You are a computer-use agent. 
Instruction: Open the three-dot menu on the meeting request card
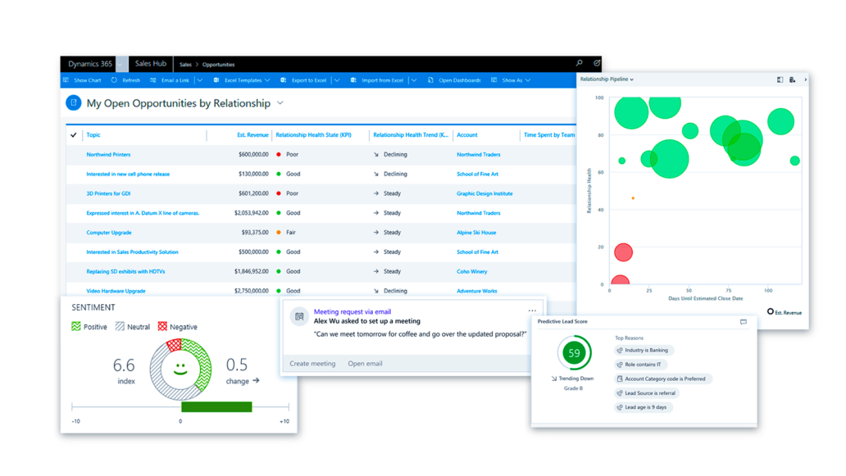tap(533, 311)
